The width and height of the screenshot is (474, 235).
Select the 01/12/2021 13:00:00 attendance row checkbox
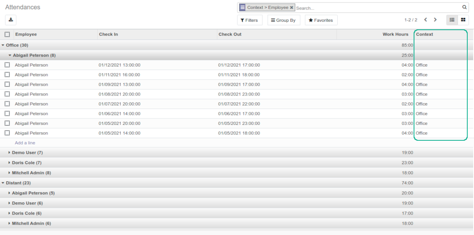[x=7, y=65]
